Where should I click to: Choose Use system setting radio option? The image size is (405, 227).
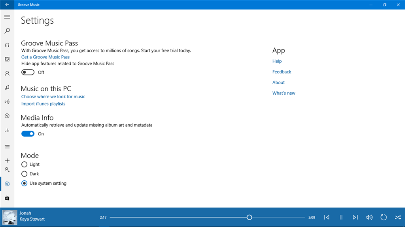pyautogui.click(x=24, y=184)
